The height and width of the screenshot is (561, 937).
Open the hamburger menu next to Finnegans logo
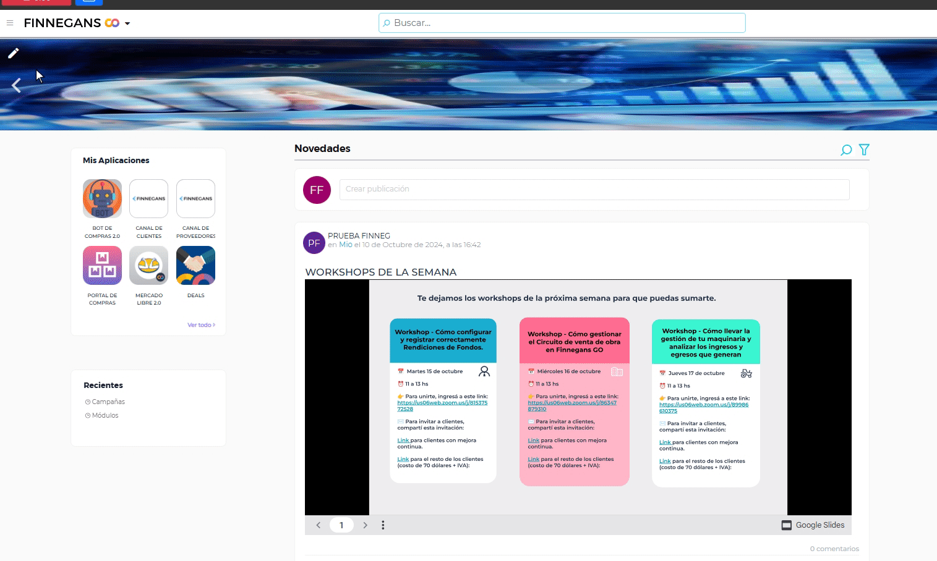pos(10,23)
